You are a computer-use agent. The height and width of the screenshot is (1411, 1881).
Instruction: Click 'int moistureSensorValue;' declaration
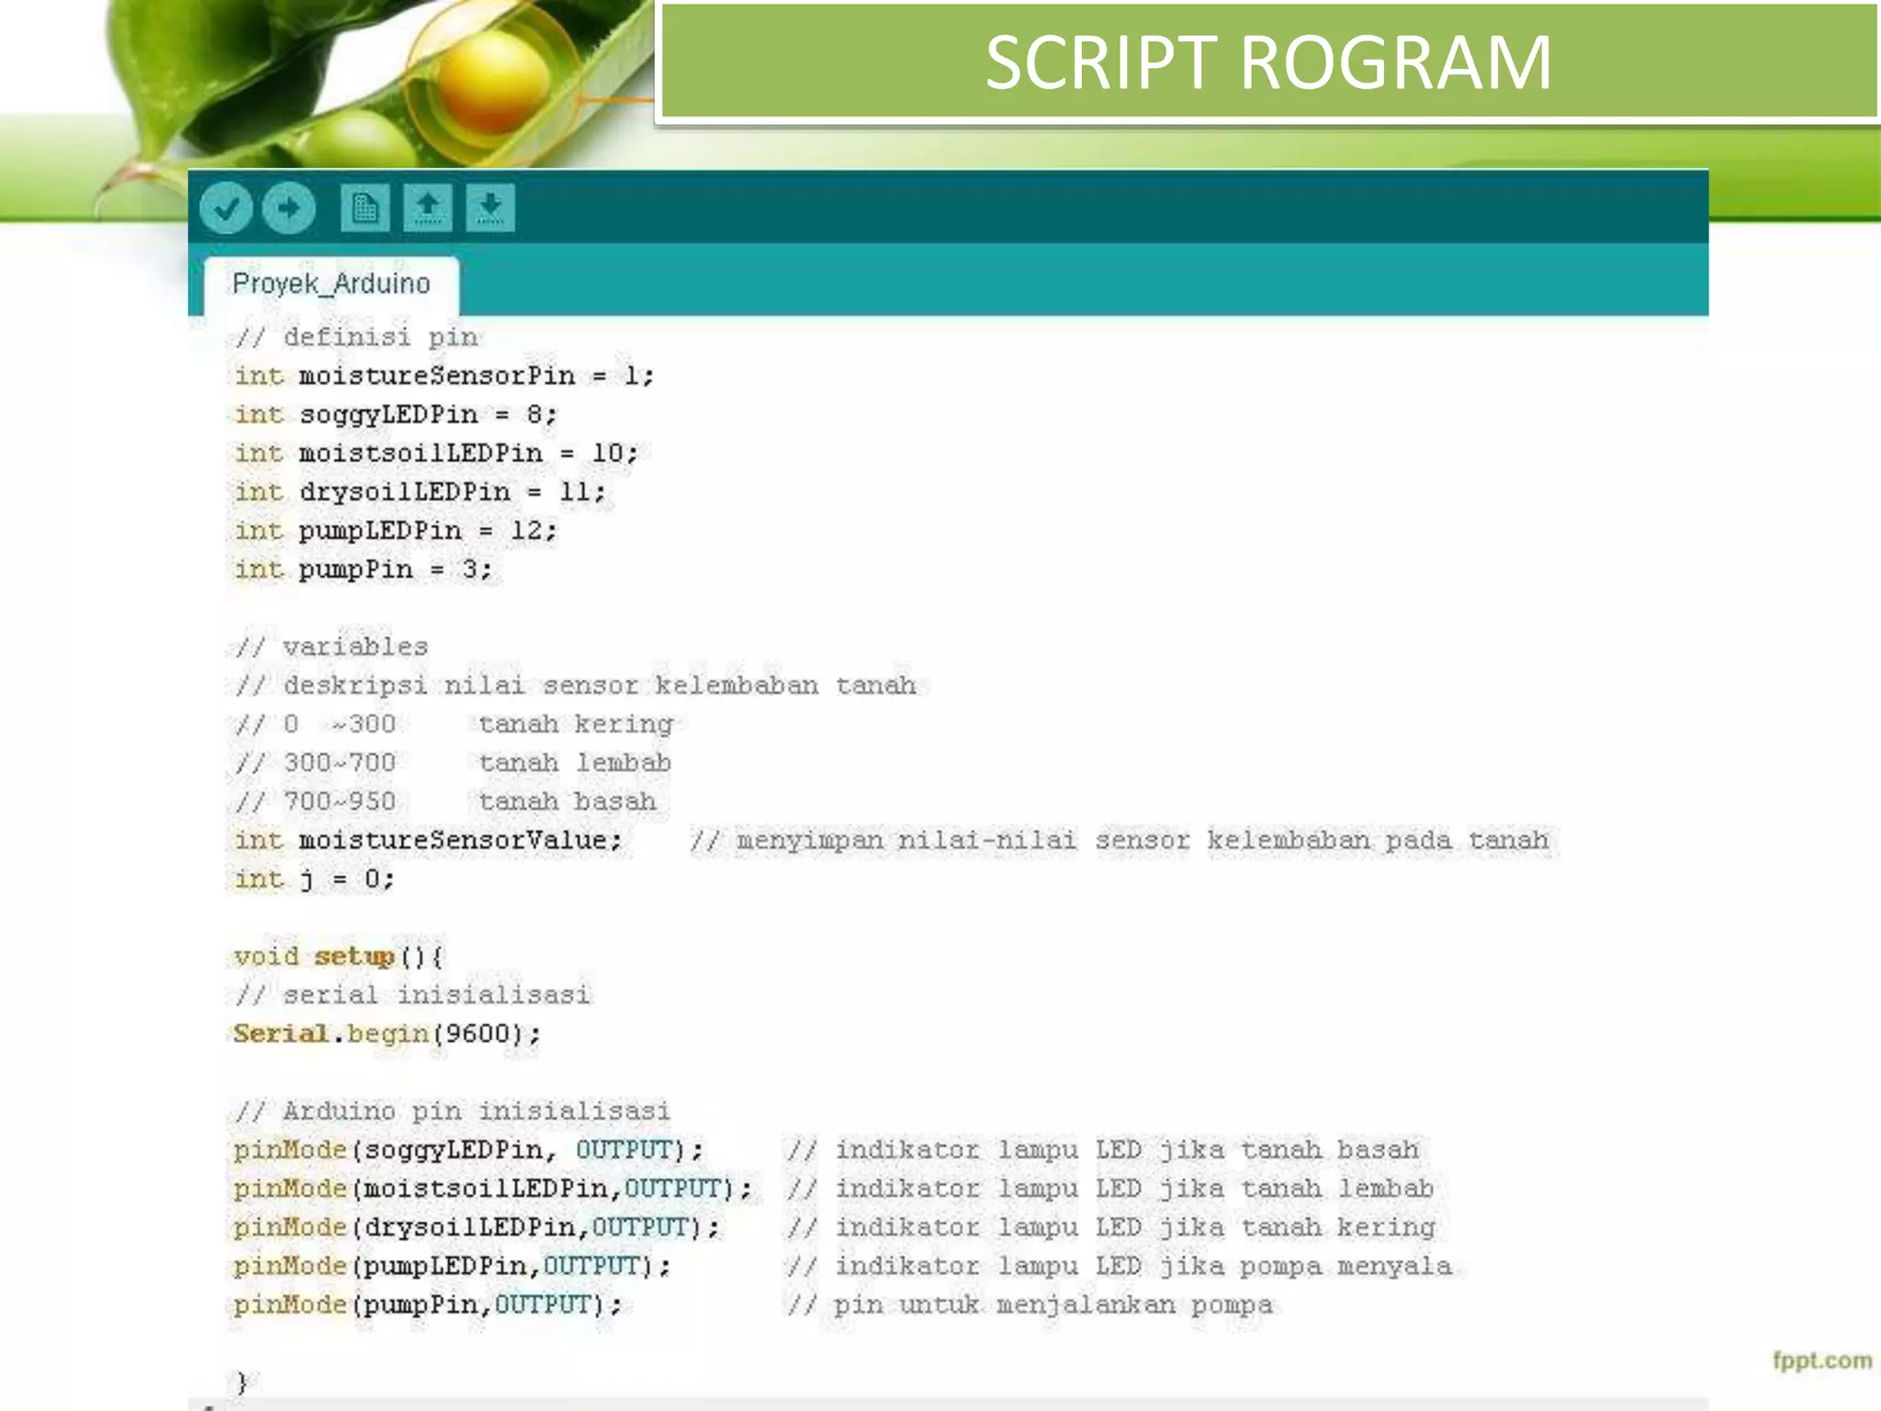(428, 840)
